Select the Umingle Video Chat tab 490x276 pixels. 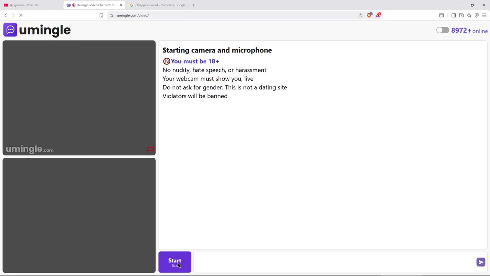(x=94, y=5)
